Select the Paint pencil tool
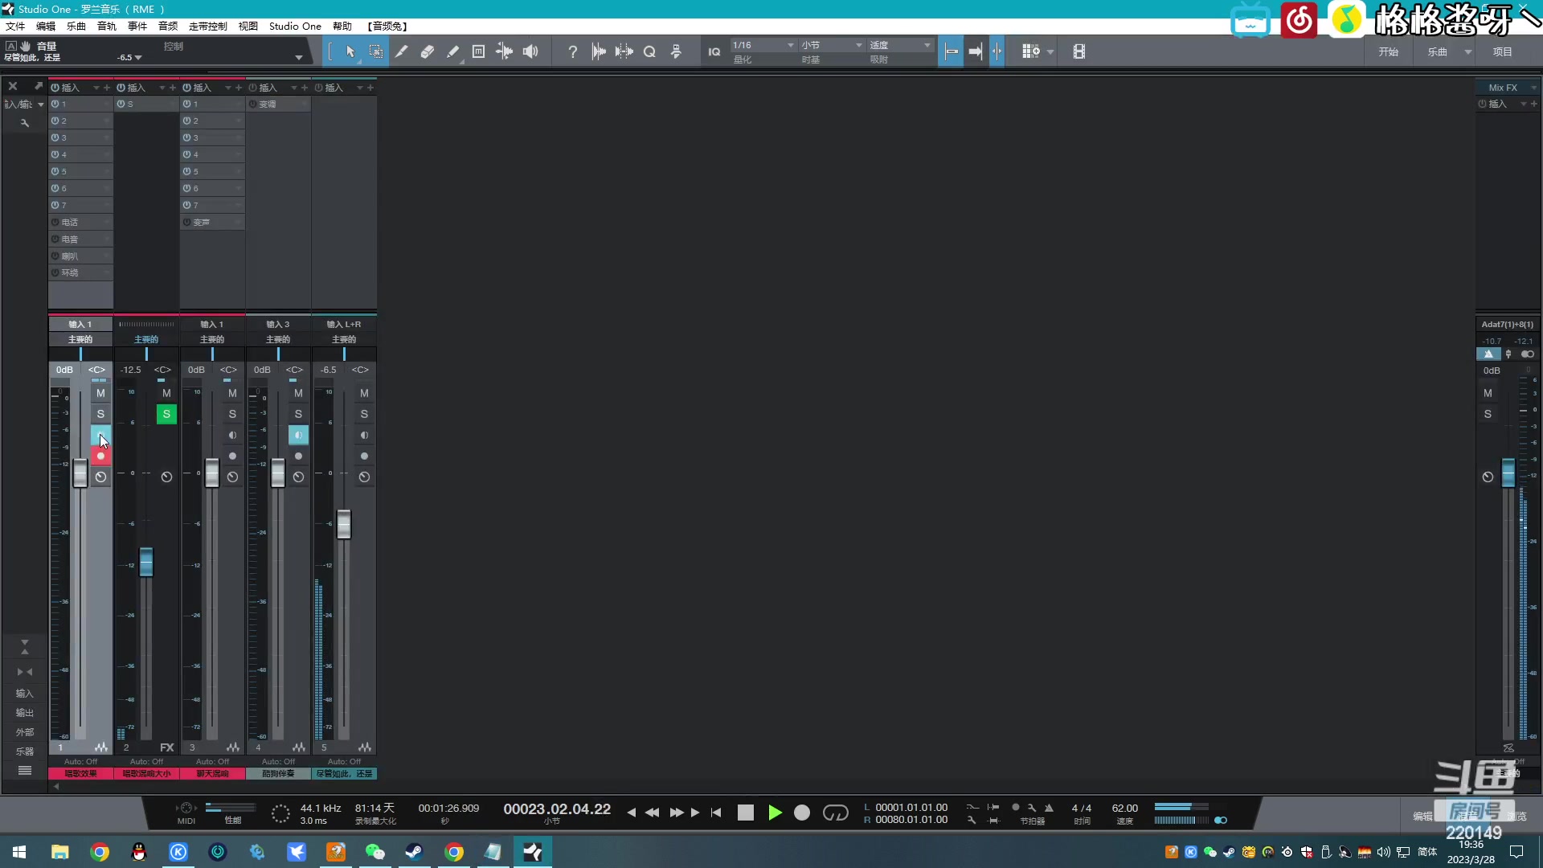 pos(452,51)
